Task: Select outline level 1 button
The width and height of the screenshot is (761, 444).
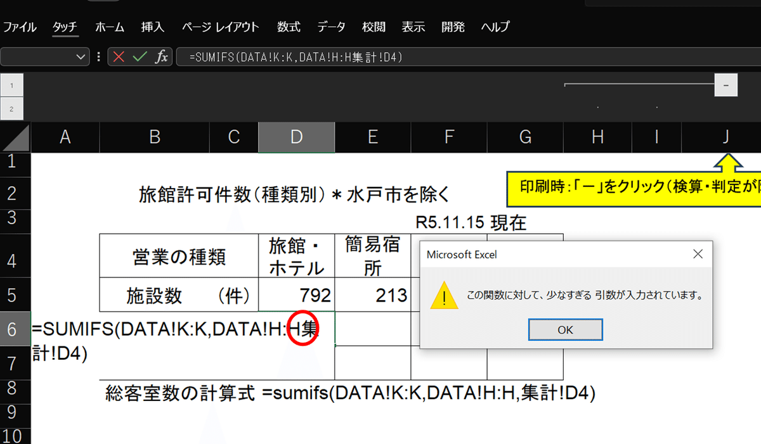Action: pos(12,84)
